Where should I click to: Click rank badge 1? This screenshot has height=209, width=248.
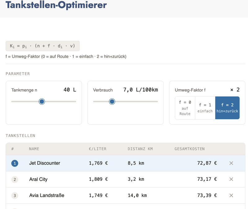click(x=15, y=163)
